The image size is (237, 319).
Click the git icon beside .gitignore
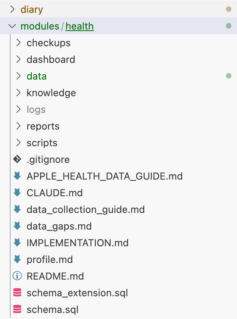pyautogui.click(x=17, y=159)
